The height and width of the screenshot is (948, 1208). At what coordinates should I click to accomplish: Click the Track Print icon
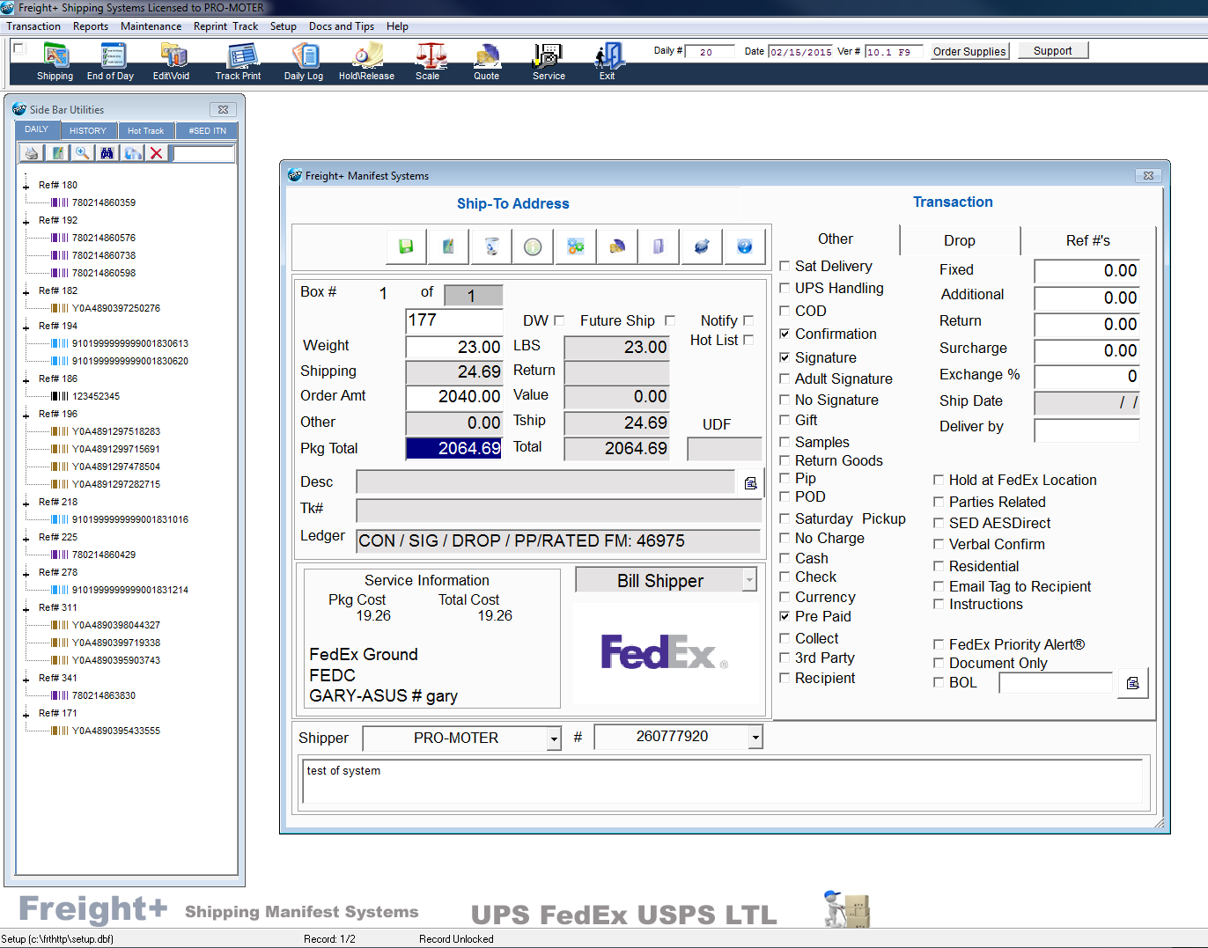pyautogui.click(x=239, y=62)
